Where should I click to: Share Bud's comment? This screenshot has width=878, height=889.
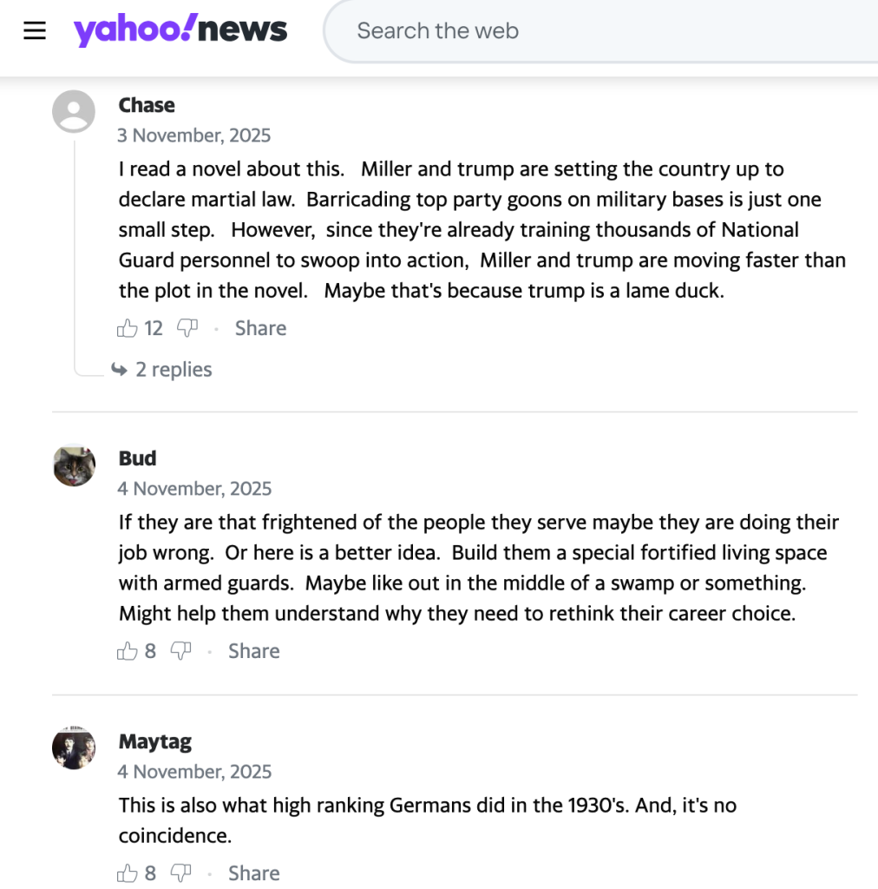tap(253, 651)
